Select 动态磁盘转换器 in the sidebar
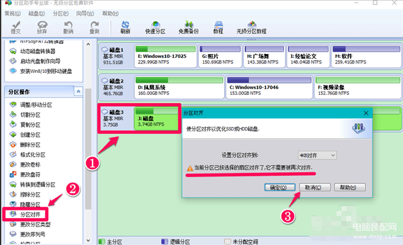This screenshot has height=245, width=403. pyautogui.click(x=32, y=52)
